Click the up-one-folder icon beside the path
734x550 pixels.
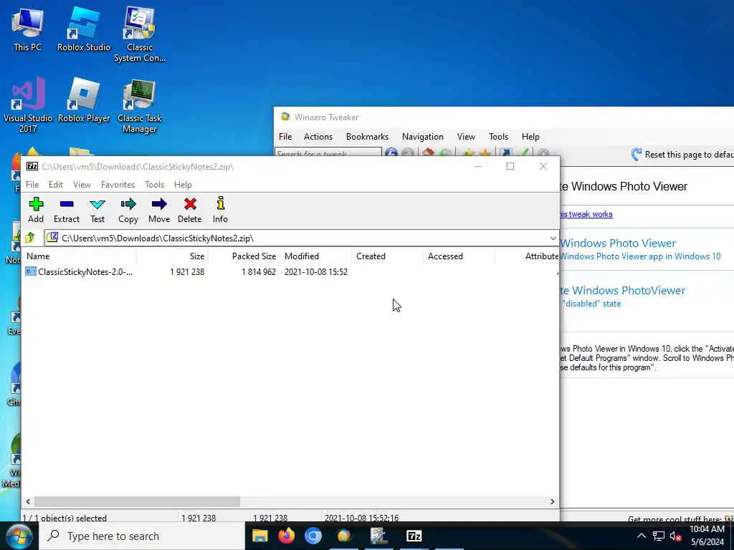[30, 238]
